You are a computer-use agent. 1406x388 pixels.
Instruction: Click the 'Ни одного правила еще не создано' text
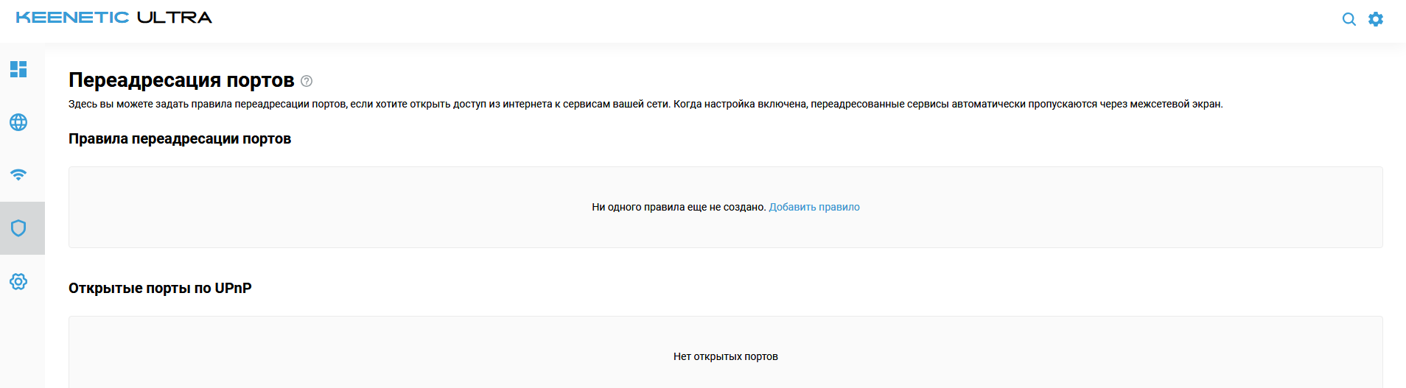679,207
